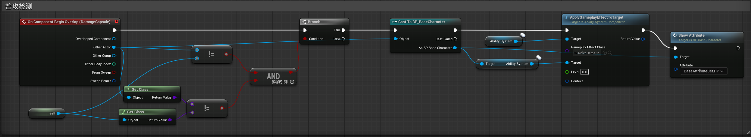Click the As BP Base Character output pin
751x137 pixels.
pos(455,48)
